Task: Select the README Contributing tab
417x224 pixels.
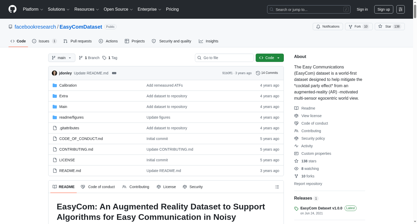Action: pyautogui.click(x=136, y=187)
